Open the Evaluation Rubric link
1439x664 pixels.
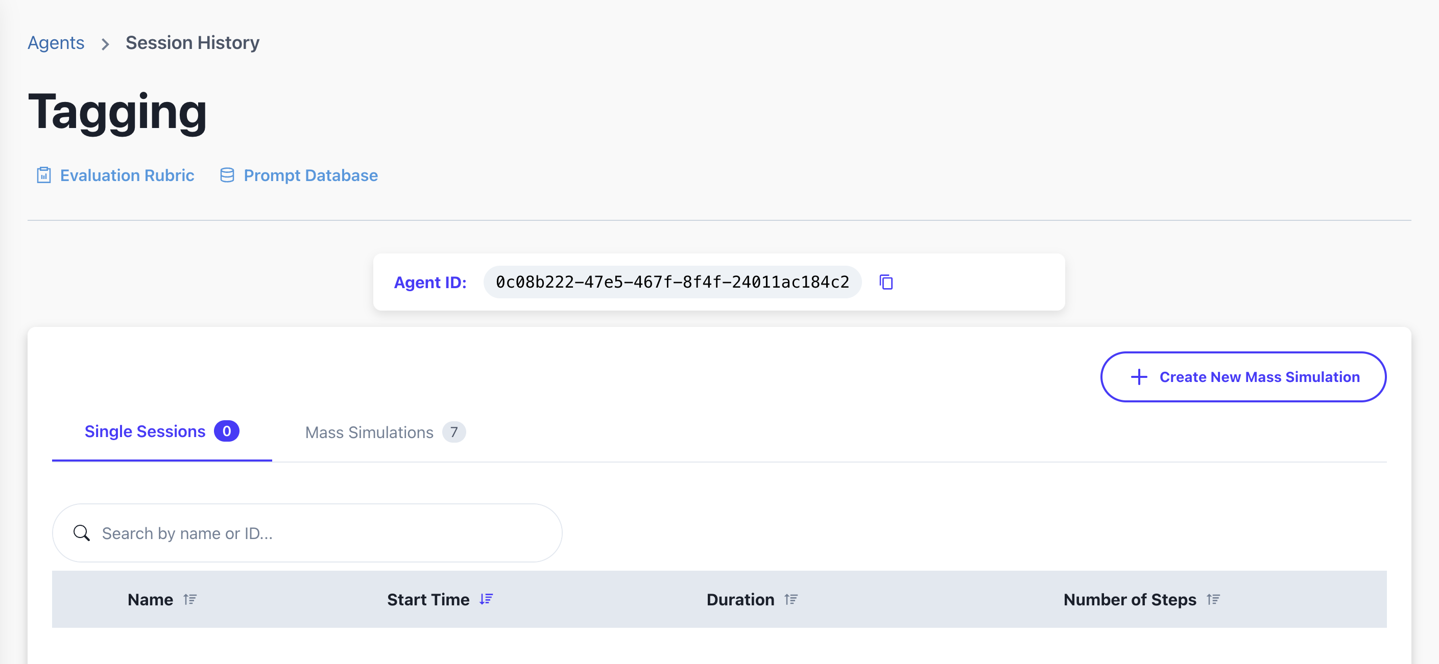[x=127, y=175]
